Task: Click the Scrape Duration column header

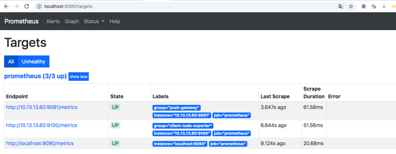Action: coord(314,93)
